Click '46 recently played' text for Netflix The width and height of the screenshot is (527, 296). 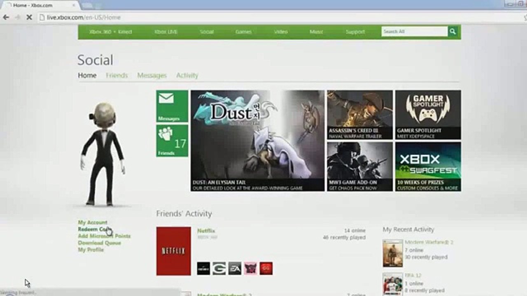(x=344, y=238)
